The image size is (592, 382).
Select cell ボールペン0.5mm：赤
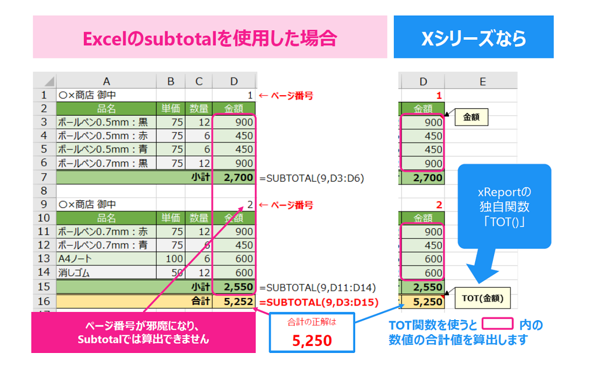click(106, 136)
